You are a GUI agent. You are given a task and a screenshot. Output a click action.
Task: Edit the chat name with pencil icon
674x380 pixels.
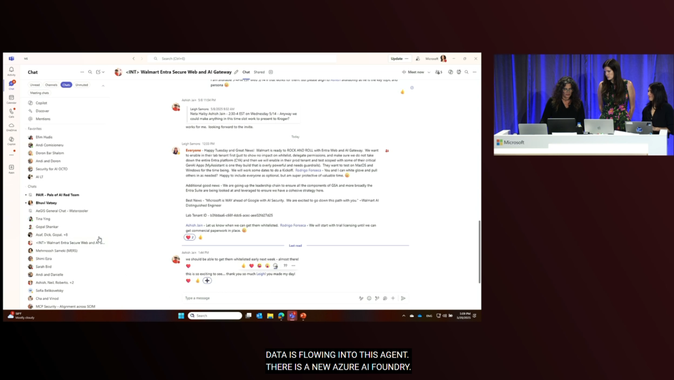coord(236,72)
